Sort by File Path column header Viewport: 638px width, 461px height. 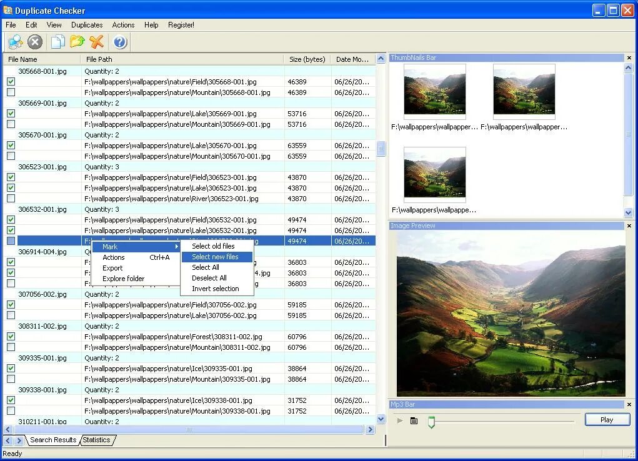182,59
